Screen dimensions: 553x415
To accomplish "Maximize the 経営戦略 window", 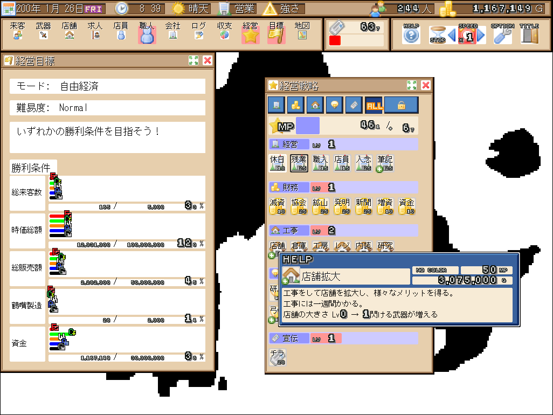I will (412, 85).
